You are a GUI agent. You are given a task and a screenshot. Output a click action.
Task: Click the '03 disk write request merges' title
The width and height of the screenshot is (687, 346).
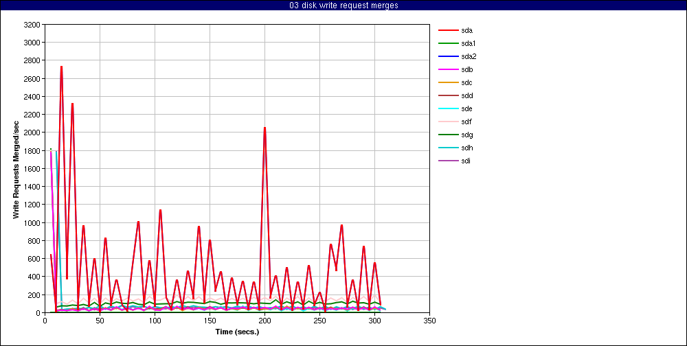point(343,5)
